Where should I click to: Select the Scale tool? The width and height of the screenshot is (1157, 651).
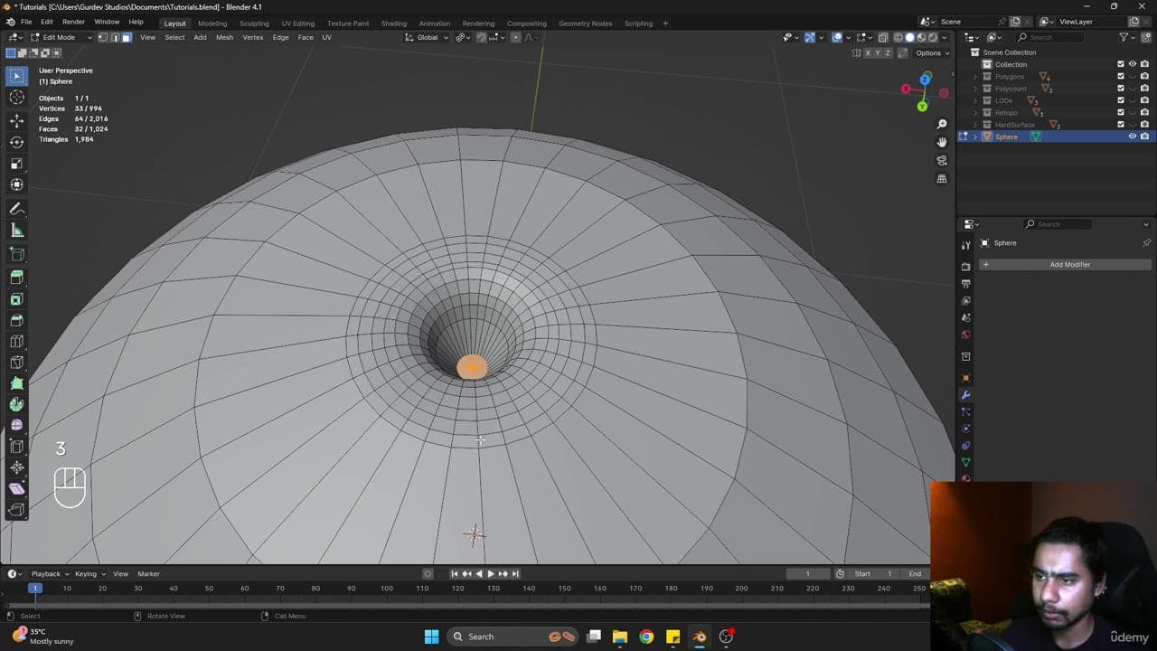tap(16, 164)
